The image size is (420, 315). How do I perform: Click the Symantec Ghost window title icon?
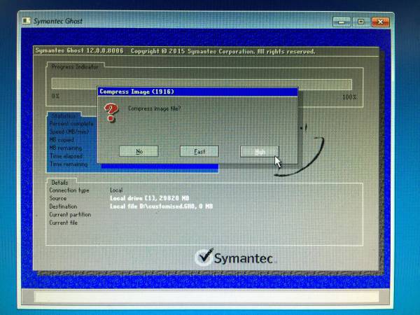point(27,22)
